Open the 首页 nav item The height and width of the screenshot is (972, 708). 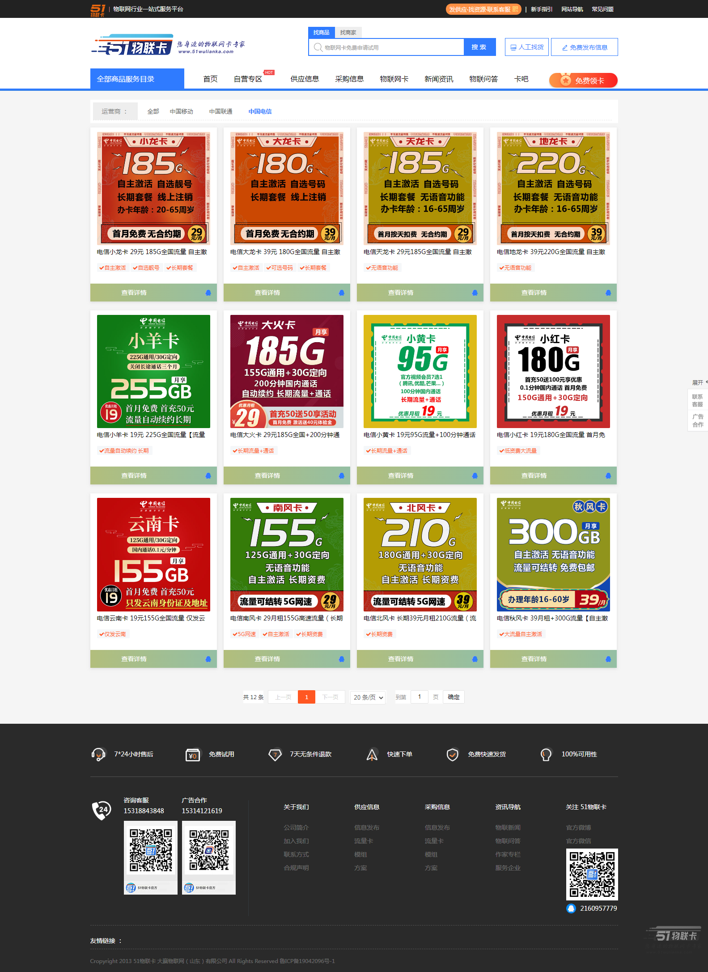[x=210, y=79]
